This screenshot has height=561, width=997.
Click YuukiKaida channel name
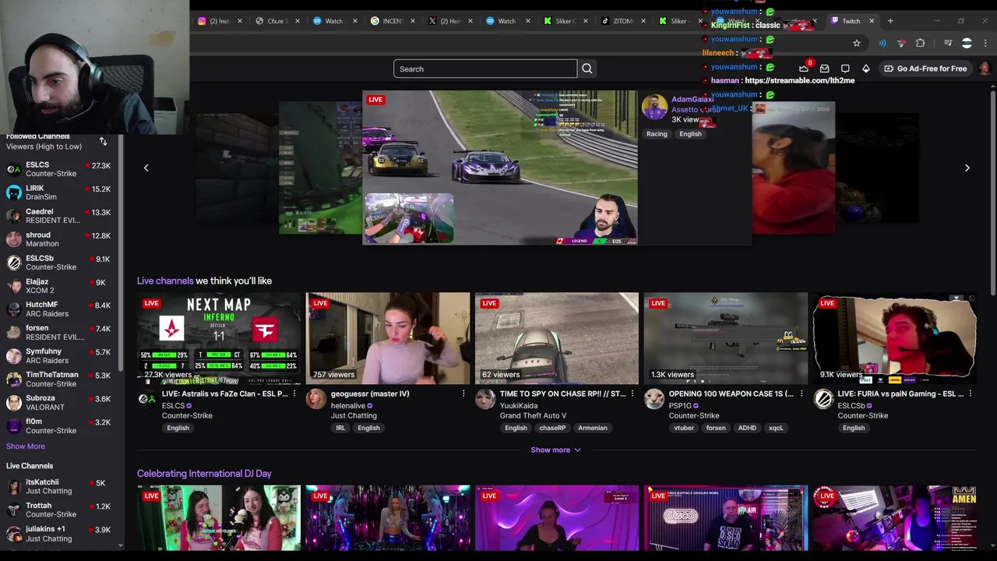(519, 406)
